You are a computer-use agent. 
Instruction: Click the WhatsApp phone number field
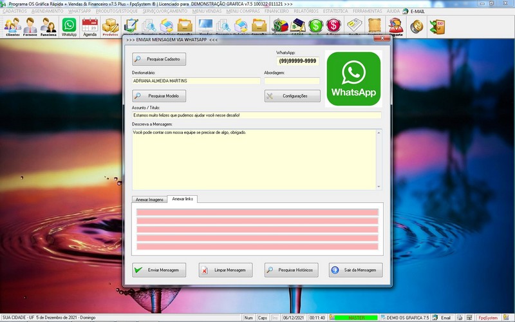(297, 61)
